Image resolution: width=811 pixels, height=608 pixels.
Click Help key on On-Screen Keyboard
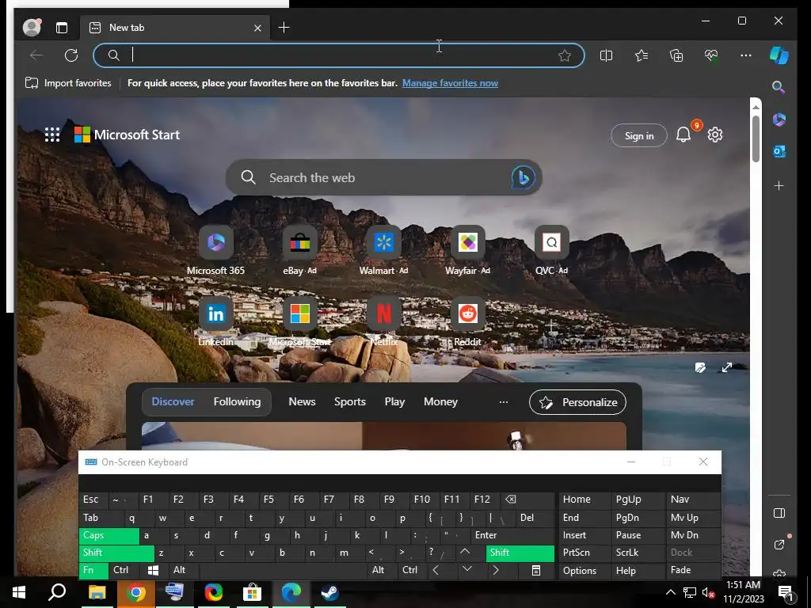[638, 570]
